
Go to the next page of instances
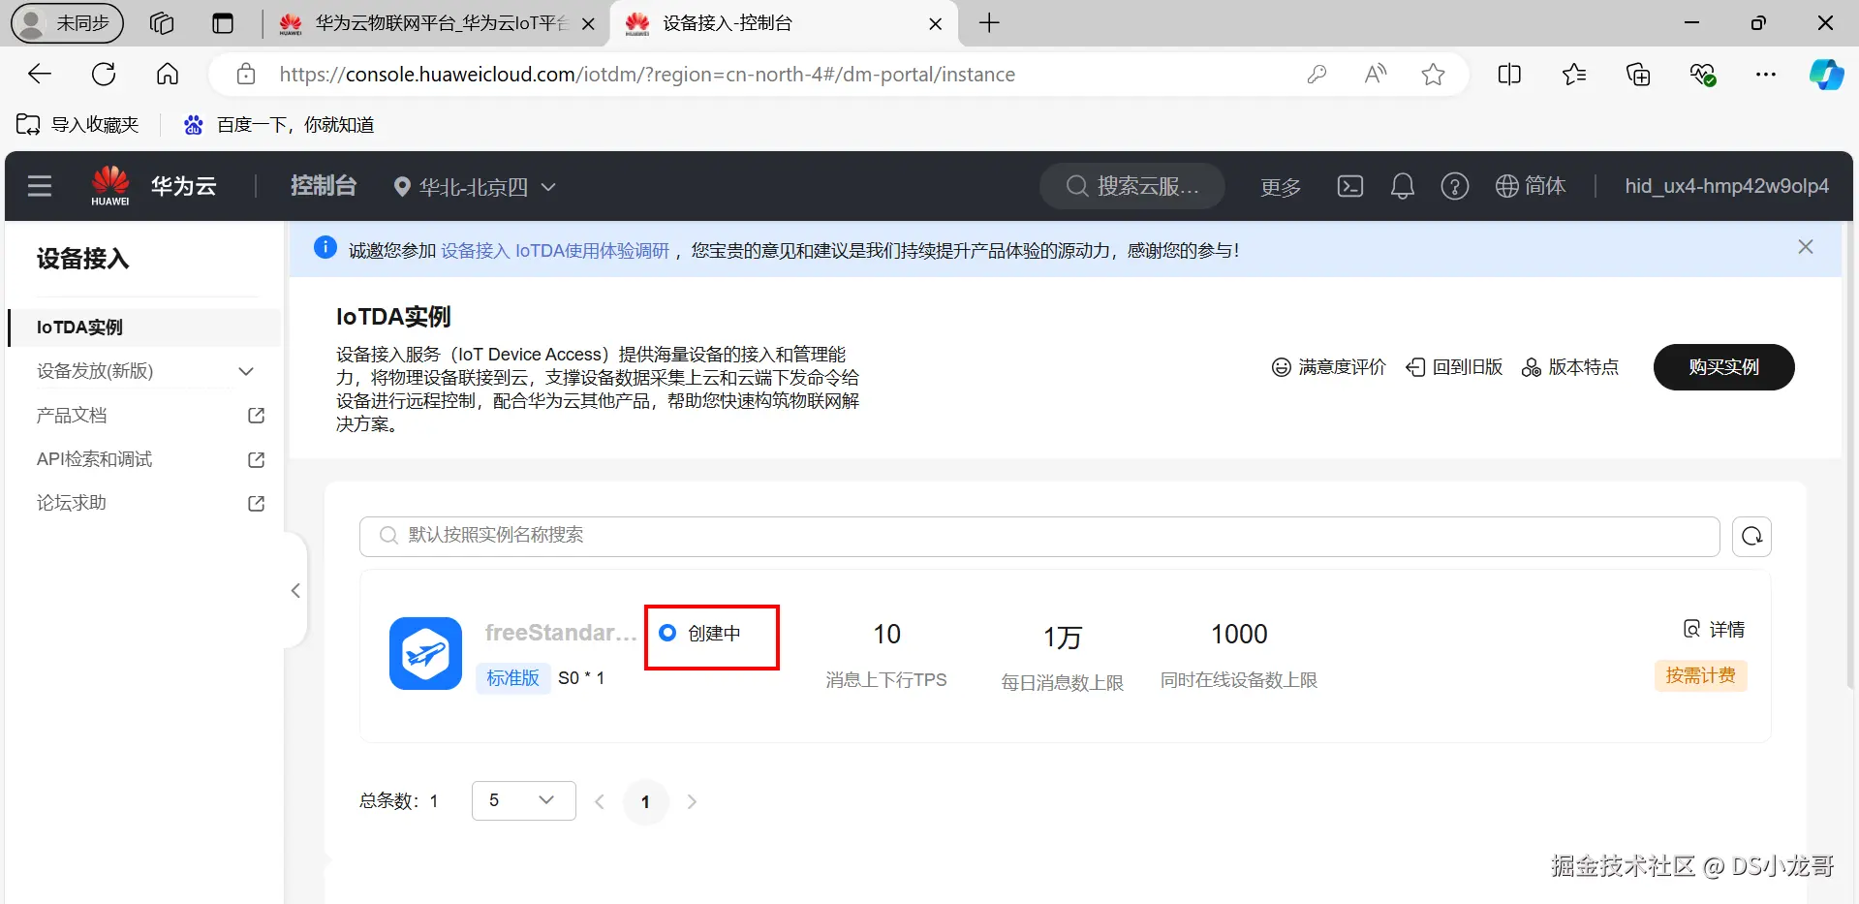692,801
